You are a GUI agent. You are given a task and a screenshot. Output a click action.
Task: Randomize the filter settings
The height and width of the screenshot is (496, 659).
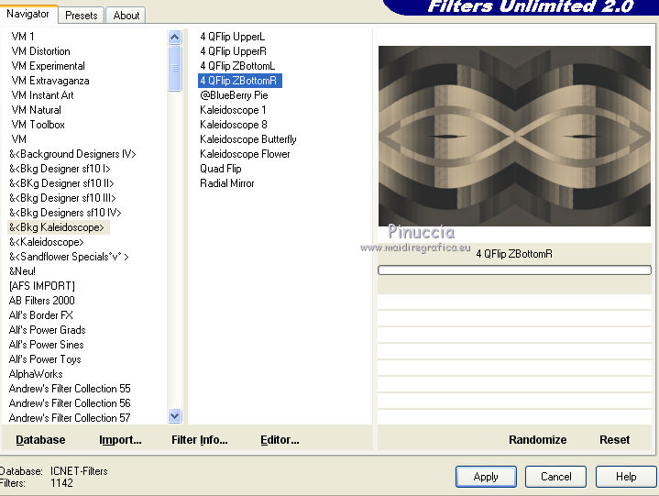[x=537, y=440]
